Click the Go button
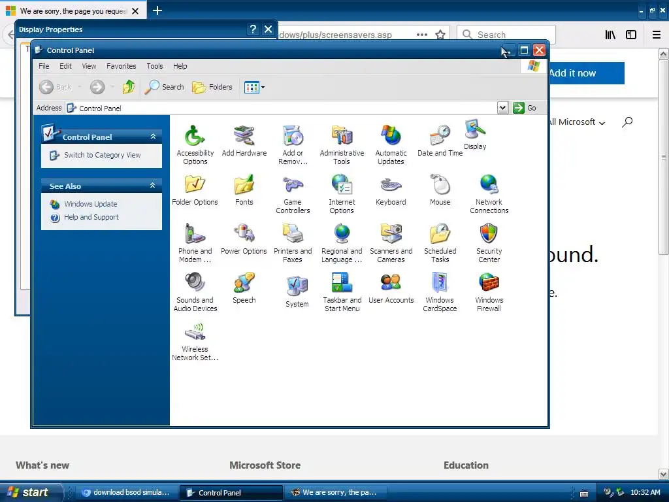Viewport: 669px width, 502px height. coord(525,108)
